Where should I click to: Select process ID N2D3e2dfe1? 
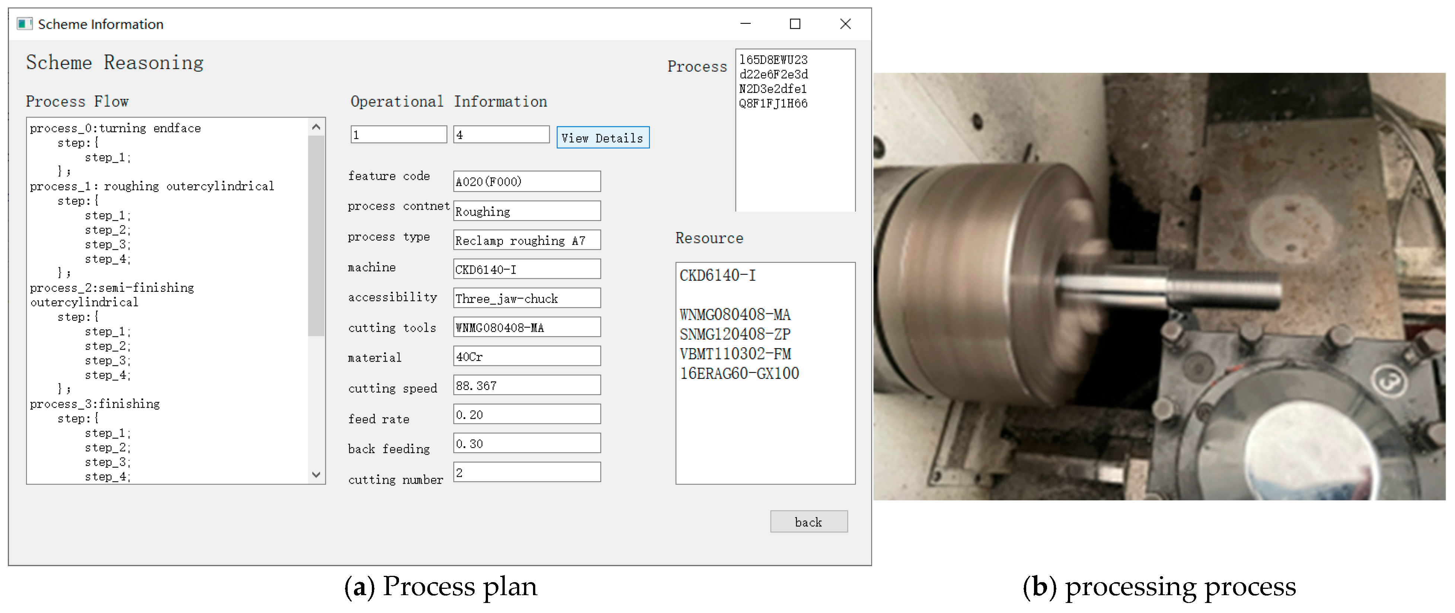pyautogui.click(x=773, y=89)
